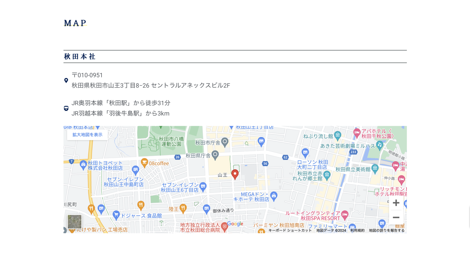470x260 pixels.
Task: Click the red location pin at 山王
Action: tap(235, 174)
